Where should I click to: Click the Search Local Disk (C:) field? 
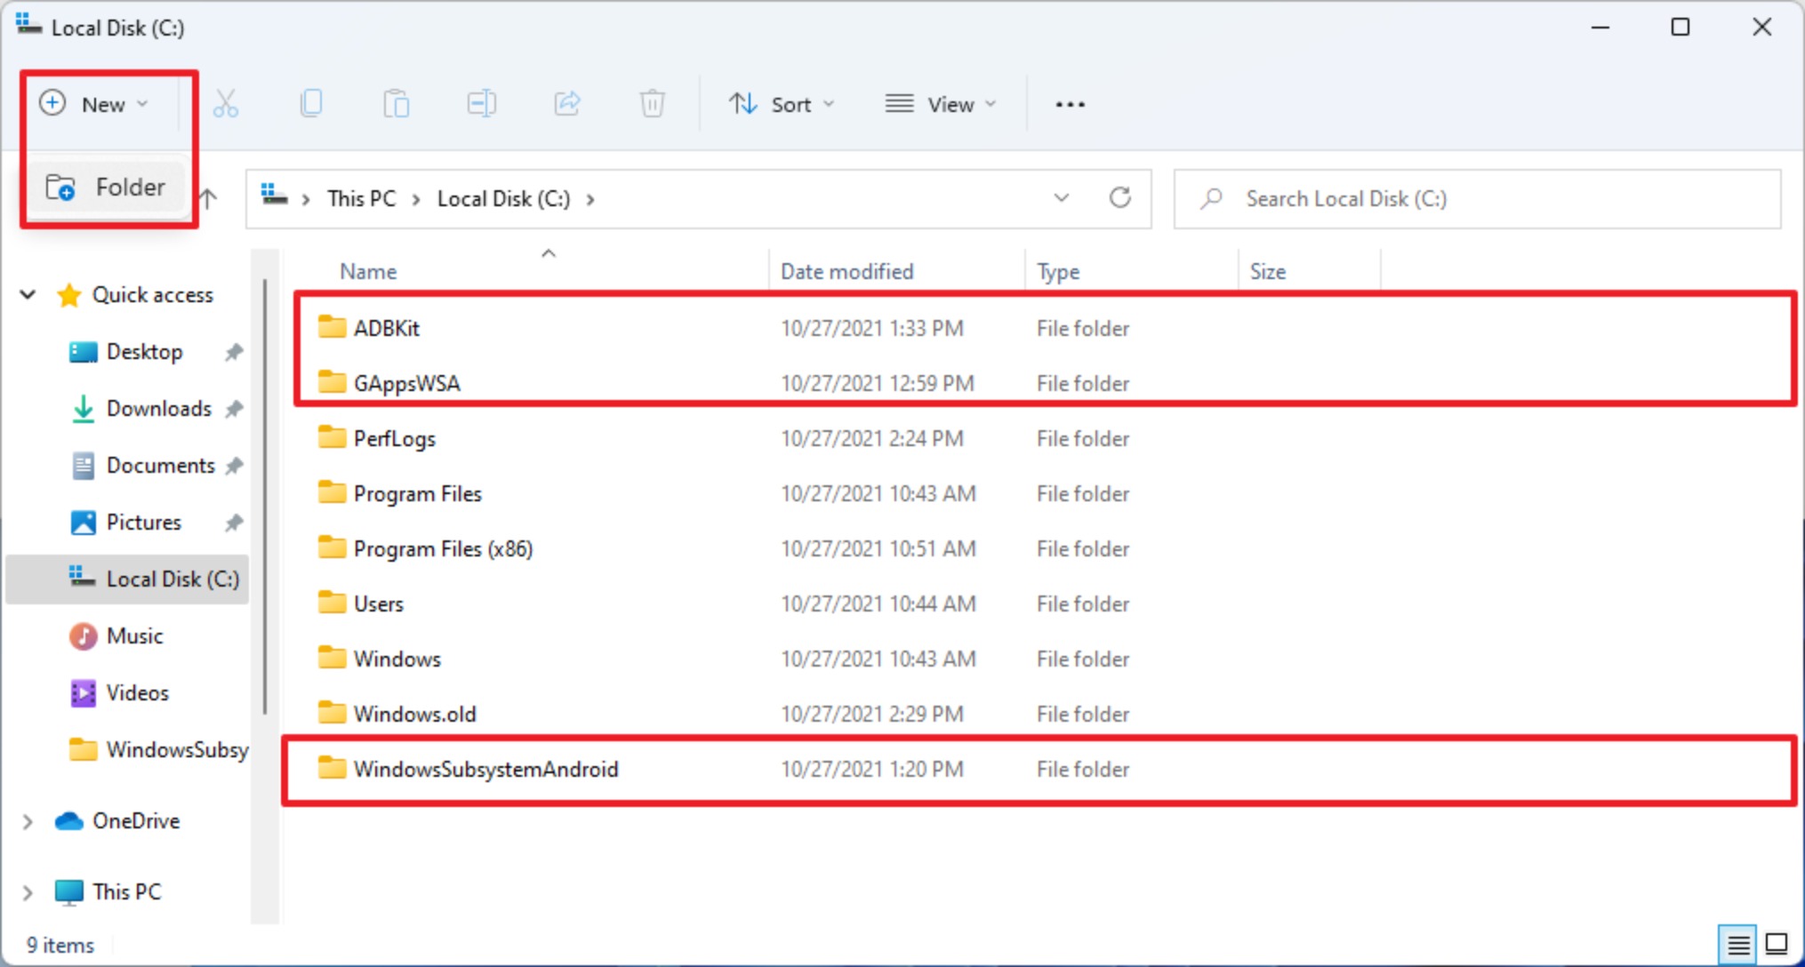(x=1477, y=198)
